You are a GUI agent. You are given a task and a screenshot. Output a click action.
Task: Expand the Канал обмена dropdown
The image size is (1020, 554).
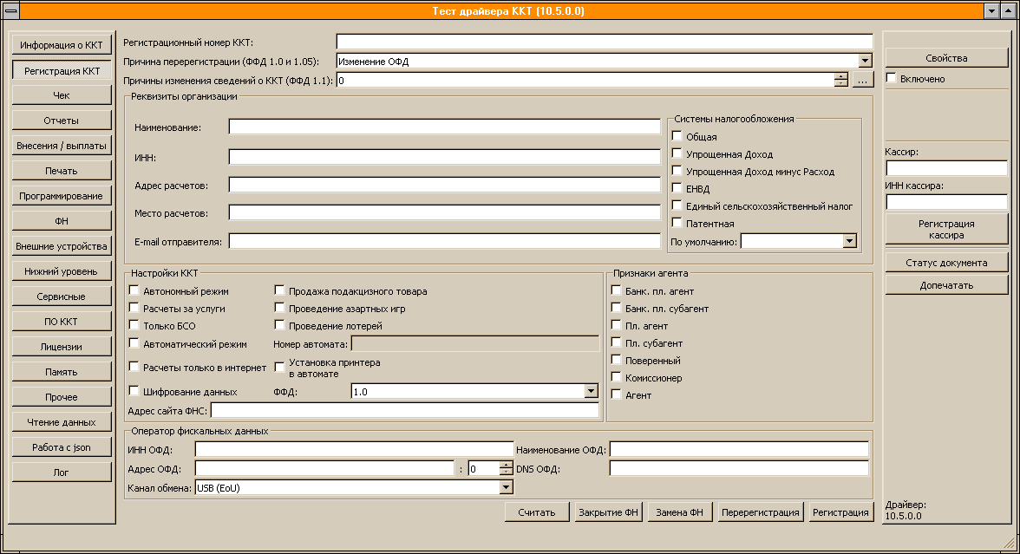[507, 488]
